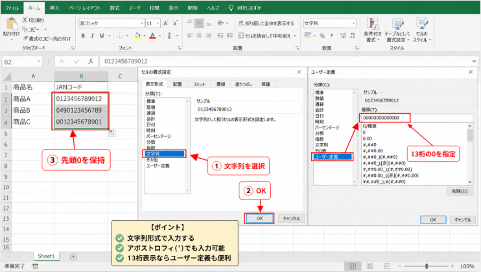Open Cell Styles (セルのスタイル)

[x=422, y=30]
